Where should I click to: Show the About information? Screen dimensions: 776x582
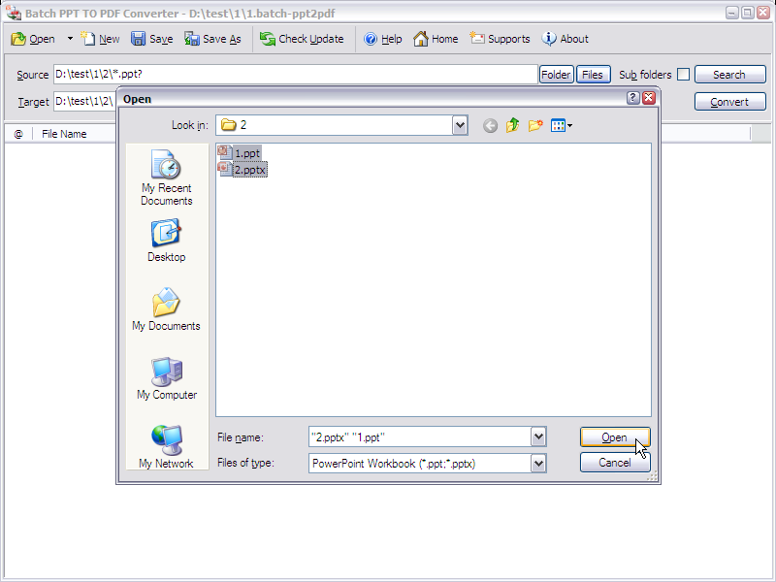pyautogui.click(x=565, y=39)
